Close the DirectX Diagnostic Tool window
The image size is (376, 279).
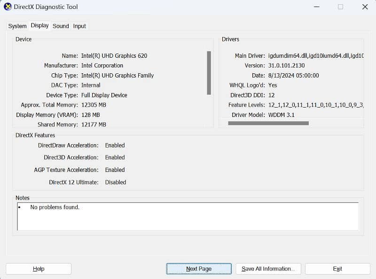[365, 7]
